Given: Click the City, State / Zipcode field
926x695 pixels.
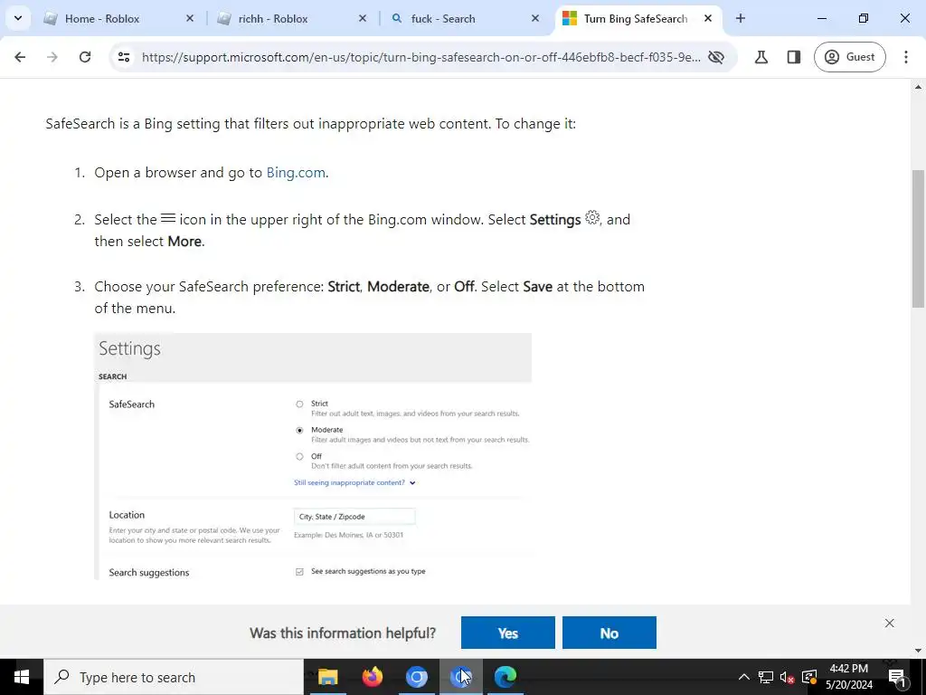Looking at the screenshot, I should point(354,517).
